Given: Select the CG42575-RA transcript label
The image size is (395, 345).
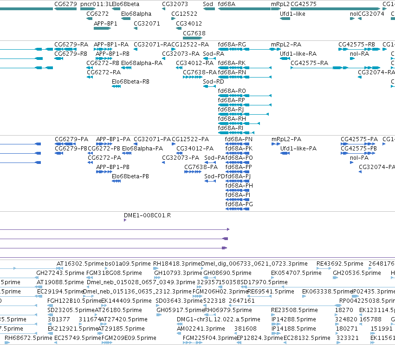Looking at the screenshot, I should coord(309,63).
